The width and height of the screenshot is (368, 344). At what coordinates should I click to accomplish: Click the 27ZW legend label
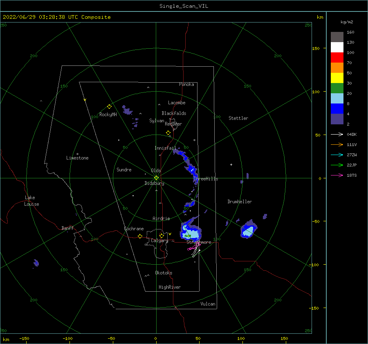(x=352, y=155)
